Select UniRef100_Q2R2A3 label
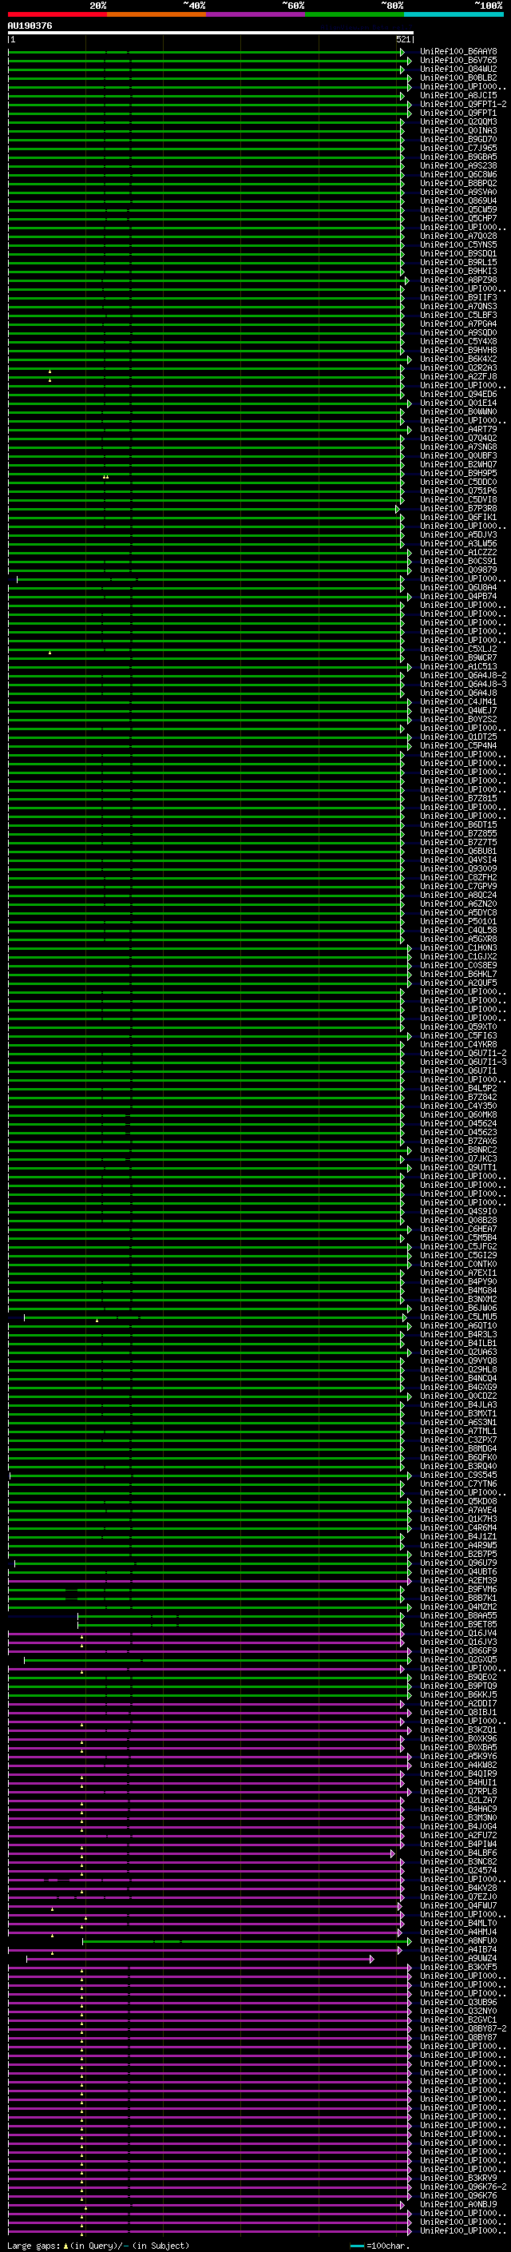 [458, 368]
